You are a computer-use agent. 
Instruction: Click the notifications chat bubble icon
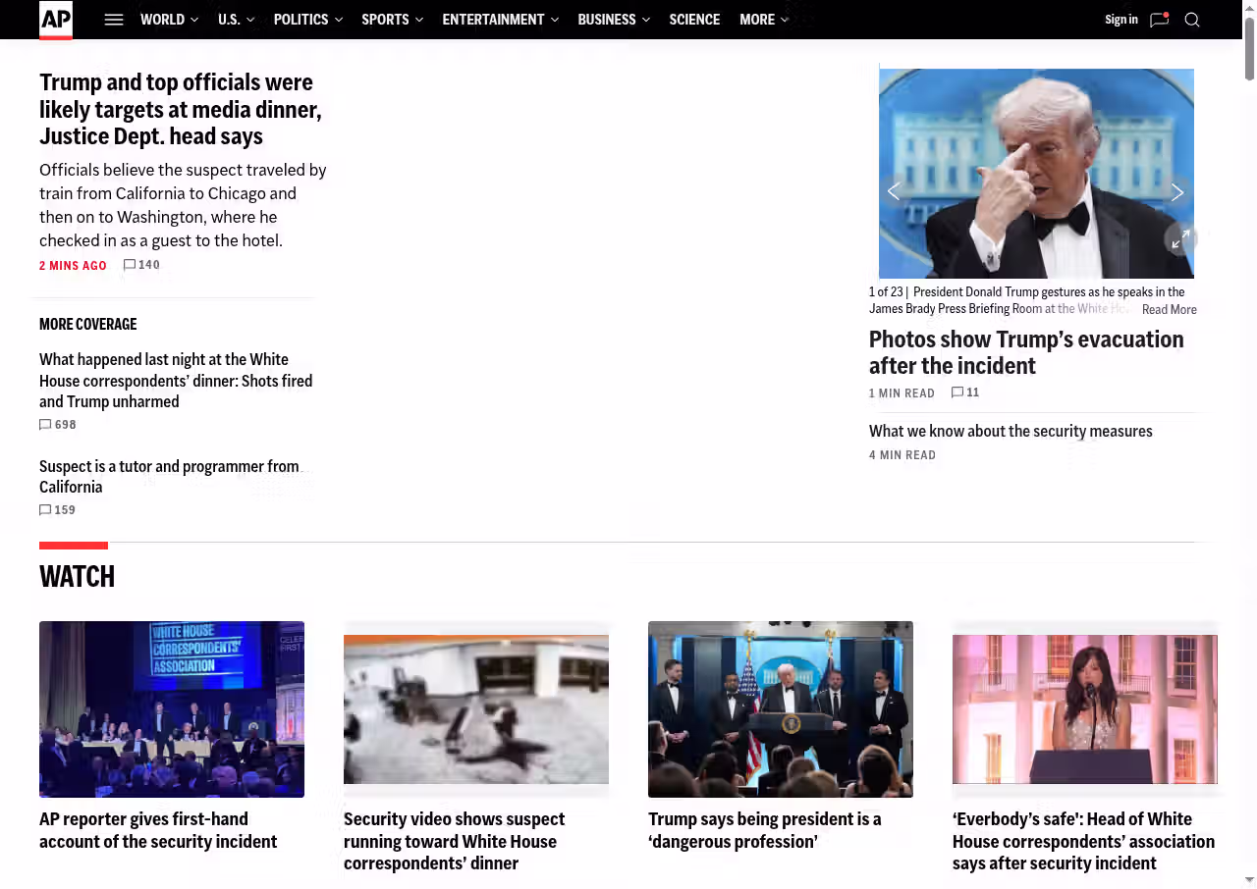coord(1159,20)
